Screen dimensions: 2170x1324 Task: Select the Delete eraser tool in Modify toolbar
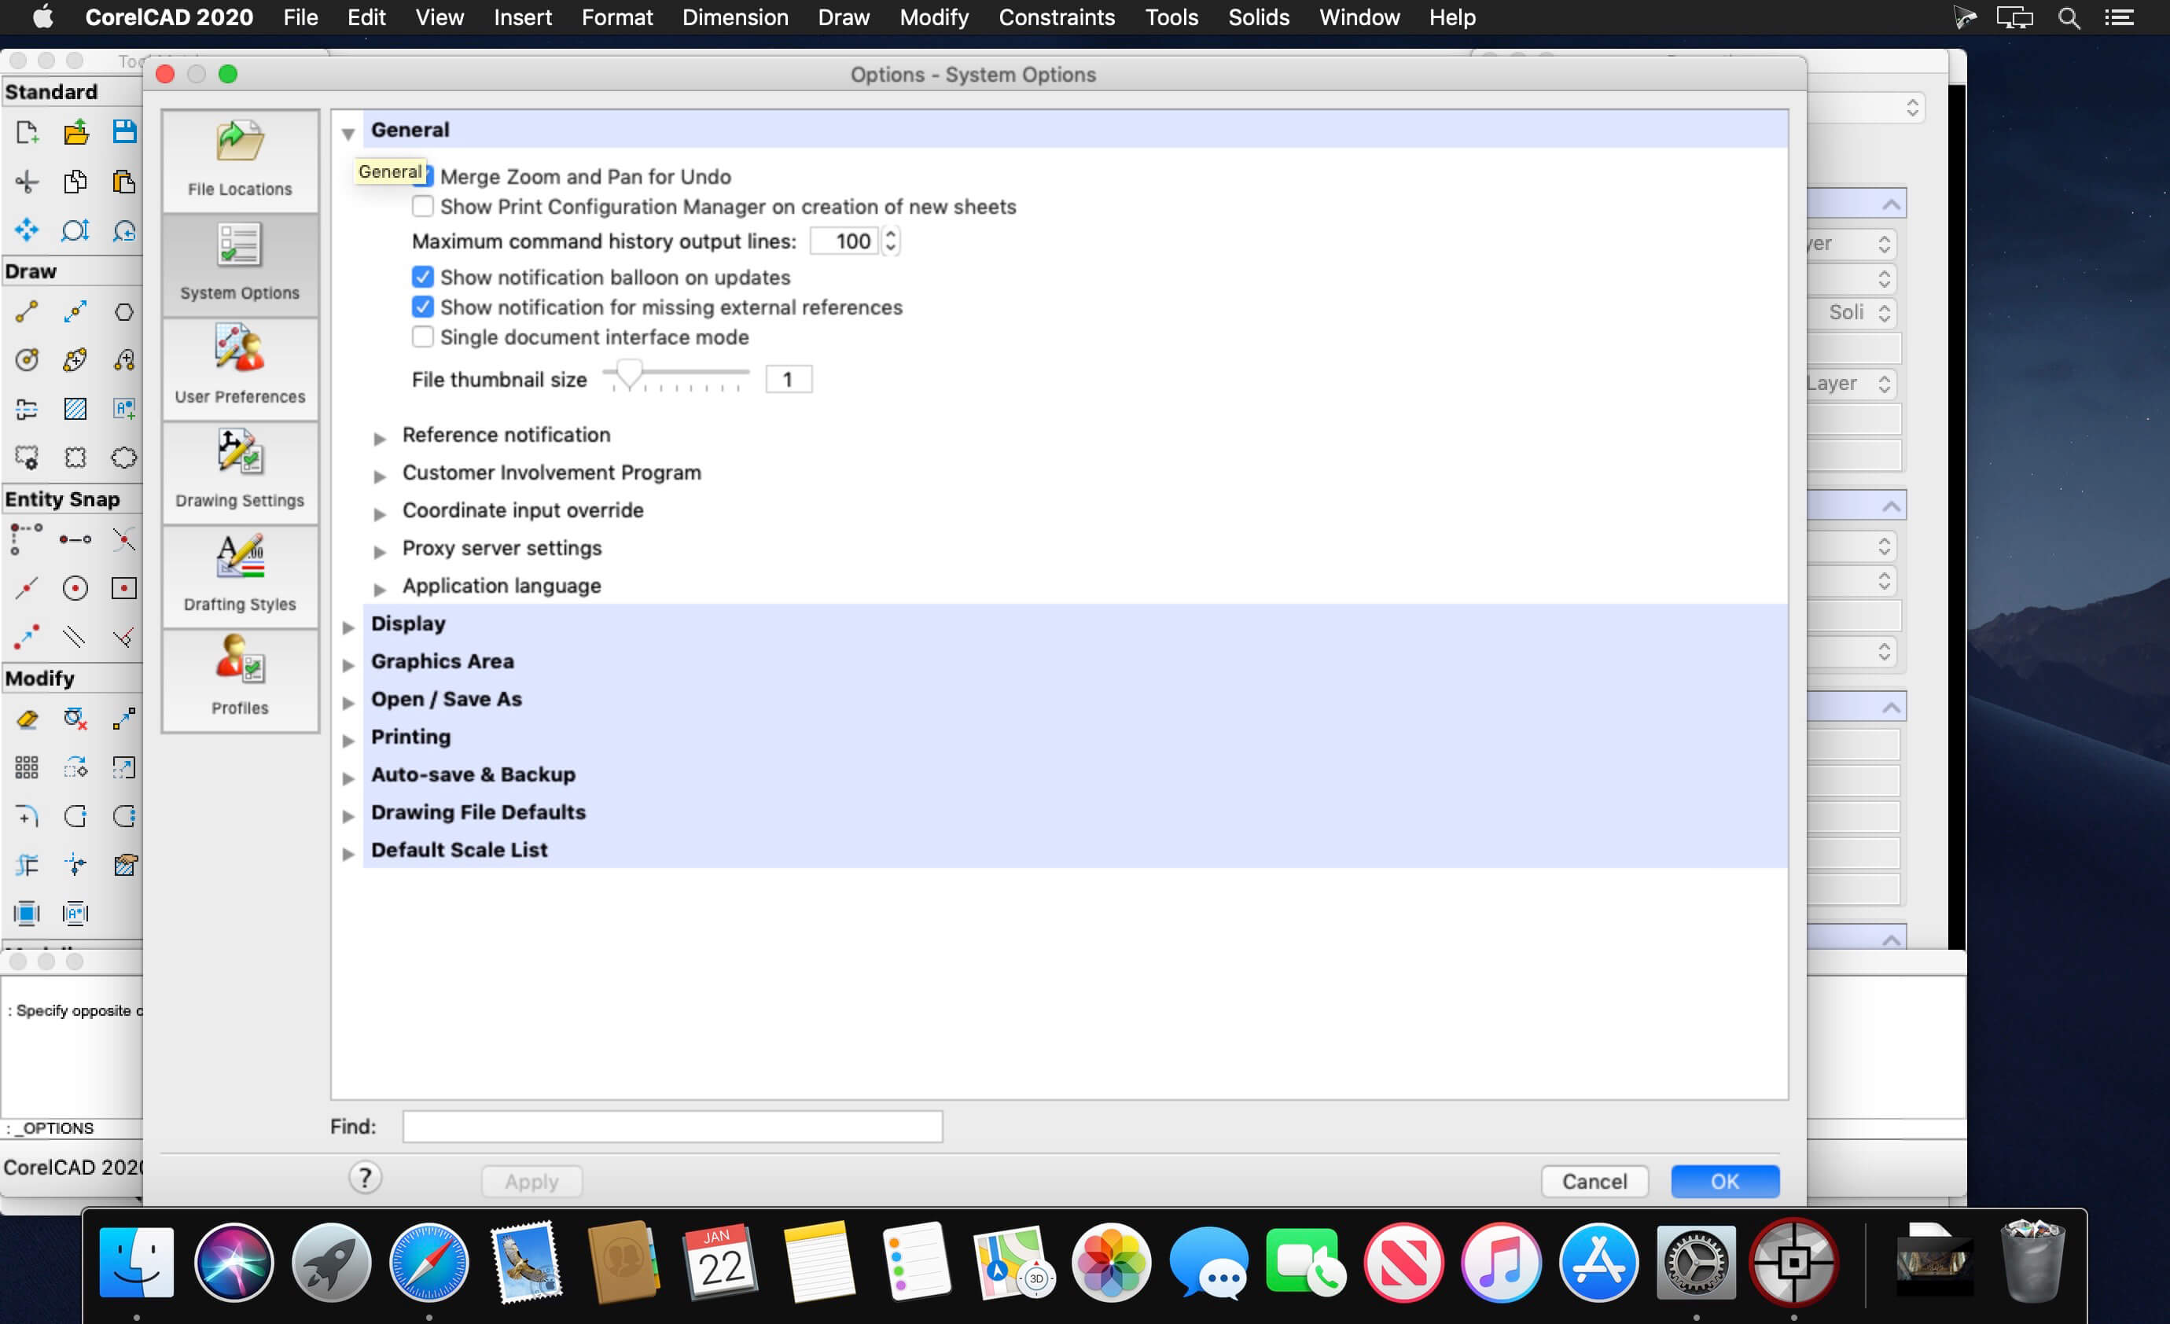[x=27, y=719]
